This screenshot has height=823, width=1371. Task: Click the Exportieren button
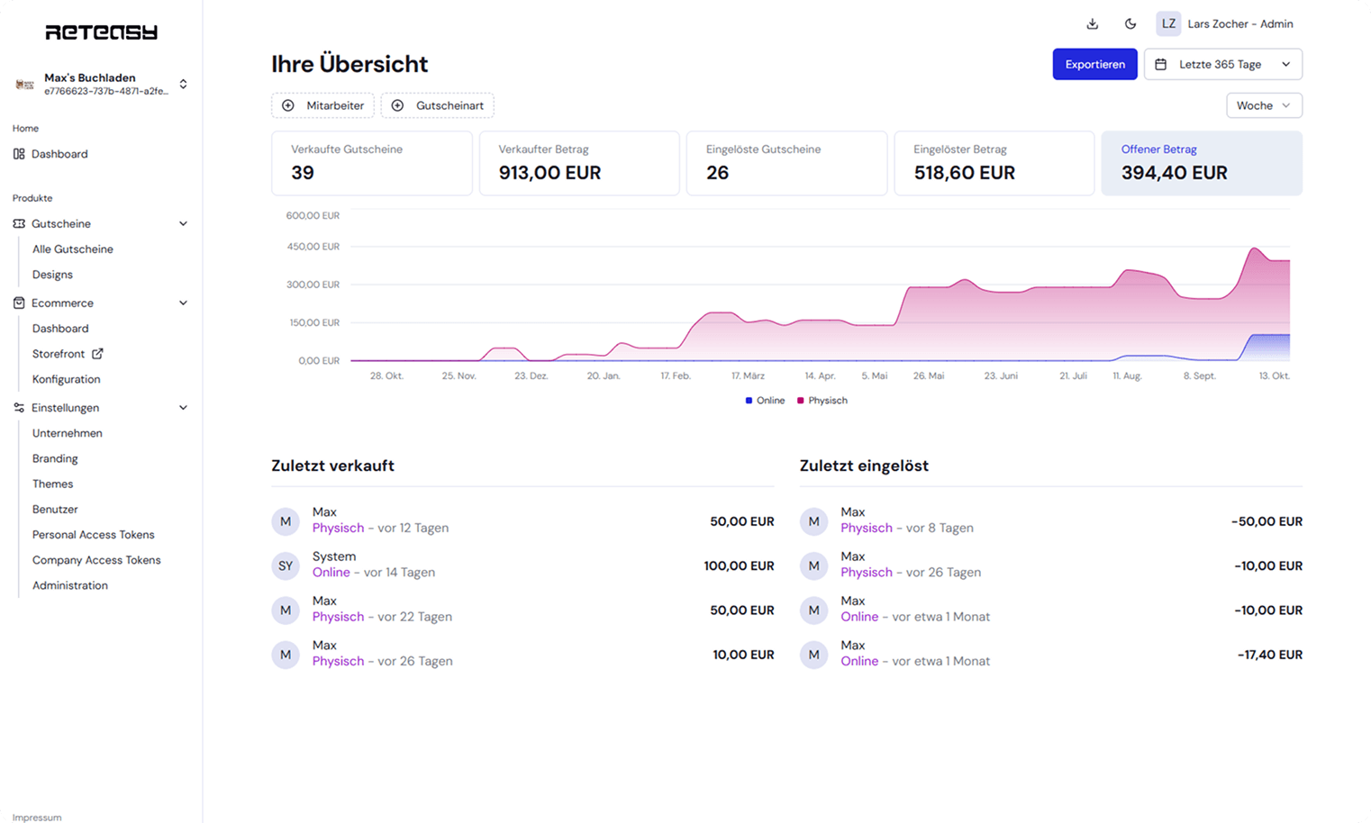1094,63
